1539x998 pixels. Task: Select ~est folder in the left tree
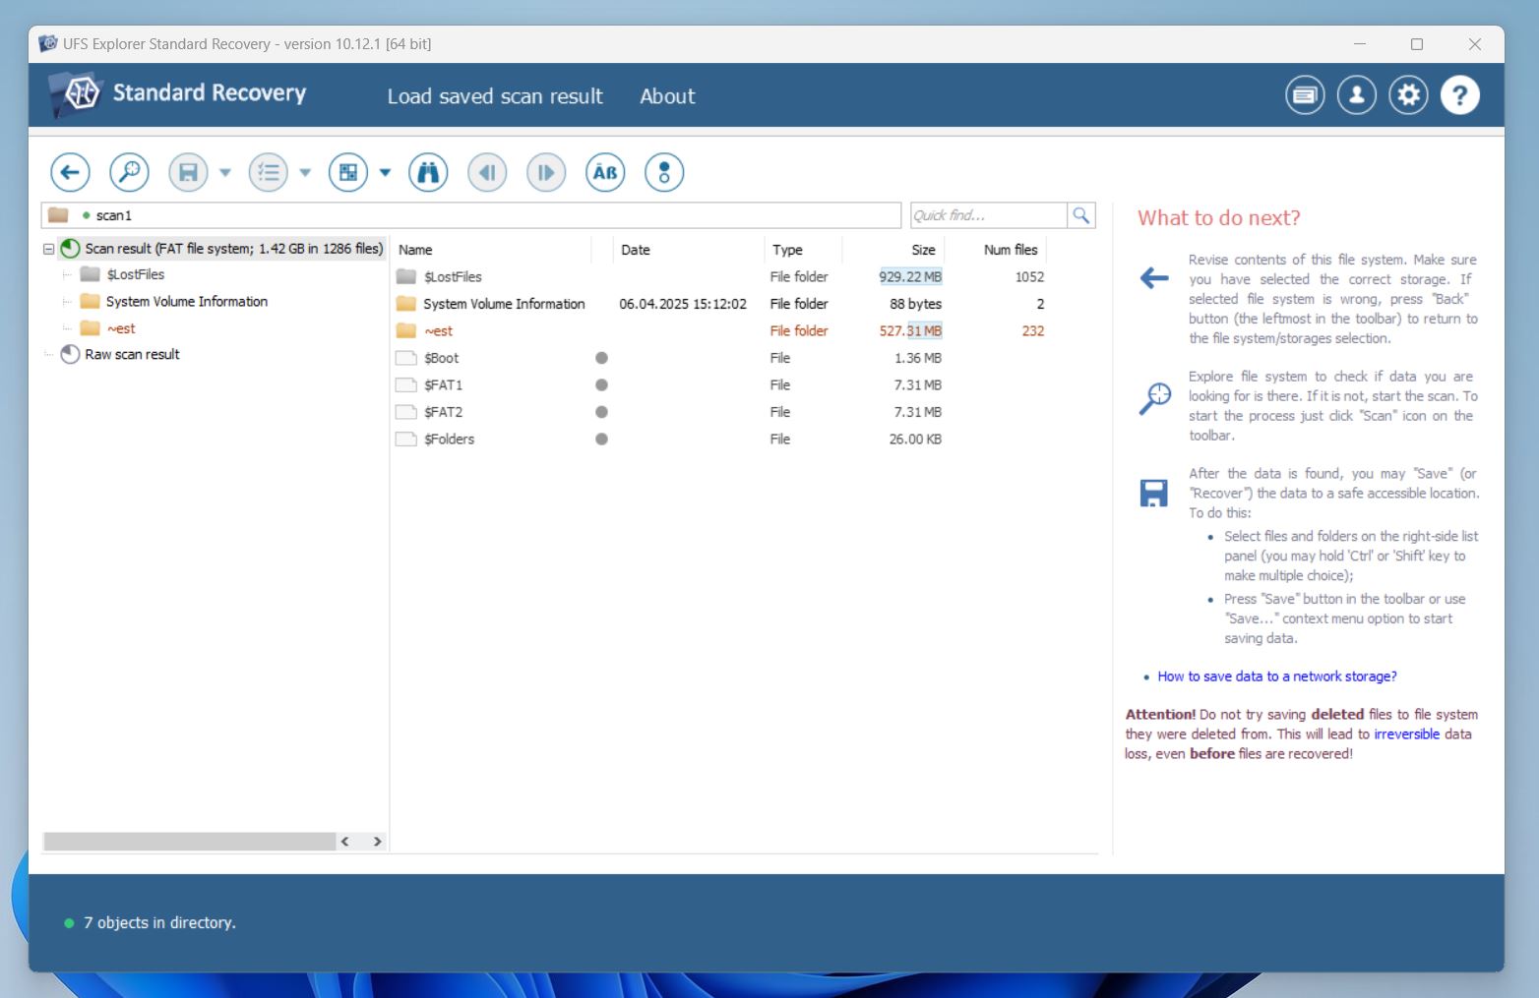121,328
